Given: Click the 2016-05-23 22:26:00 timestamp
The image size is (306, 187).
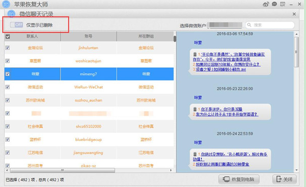Looking at the screenshot, I should [235, 89].
